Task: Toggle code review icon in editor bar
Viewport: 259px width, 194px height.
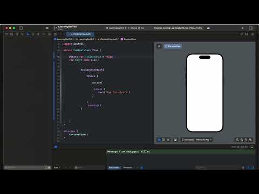Action: 241,34
